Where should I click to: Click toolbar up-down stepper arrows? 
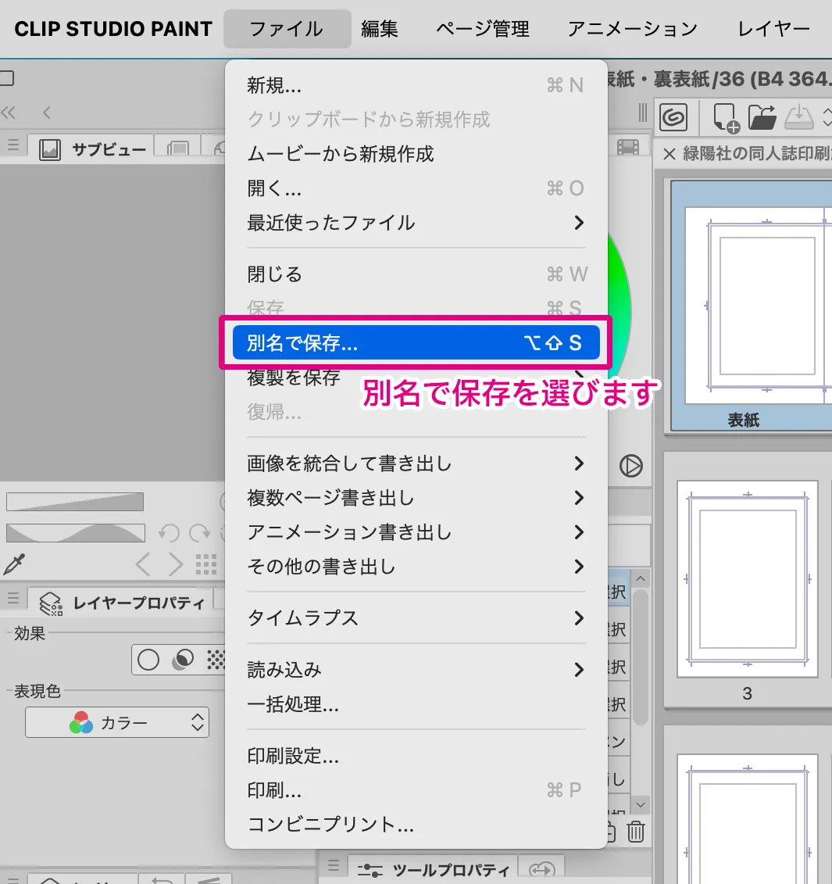pos(827,117)
